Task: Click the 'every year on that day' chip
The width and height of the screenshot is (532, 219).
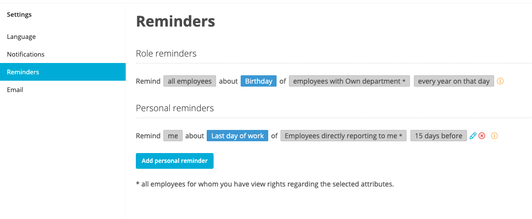Action: (x=453, y=81)
